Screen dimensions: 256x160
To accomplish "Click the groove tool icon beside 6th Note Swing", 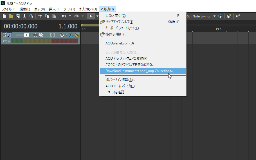I will coord(220,16).
